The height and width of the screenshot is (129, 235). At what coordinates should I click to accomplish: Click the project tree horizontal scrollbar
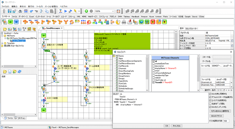(x=19, y=66)
